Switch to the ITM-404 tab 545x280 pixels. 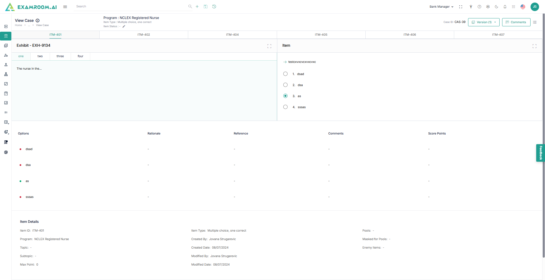232,35
